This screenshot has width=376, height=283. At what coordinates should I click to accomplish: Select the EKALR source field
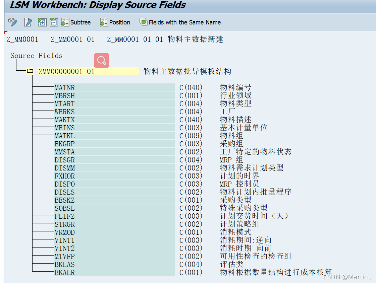point(115,273)
